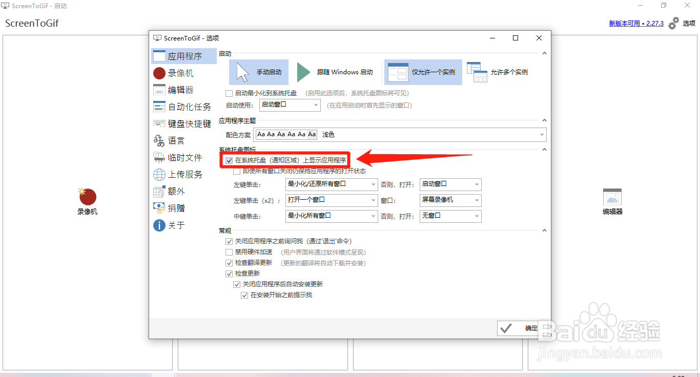Open the 捐赠 donation icon
This screenshot has width=700, height=377.
pyautogui.click(x=159, y=208)
